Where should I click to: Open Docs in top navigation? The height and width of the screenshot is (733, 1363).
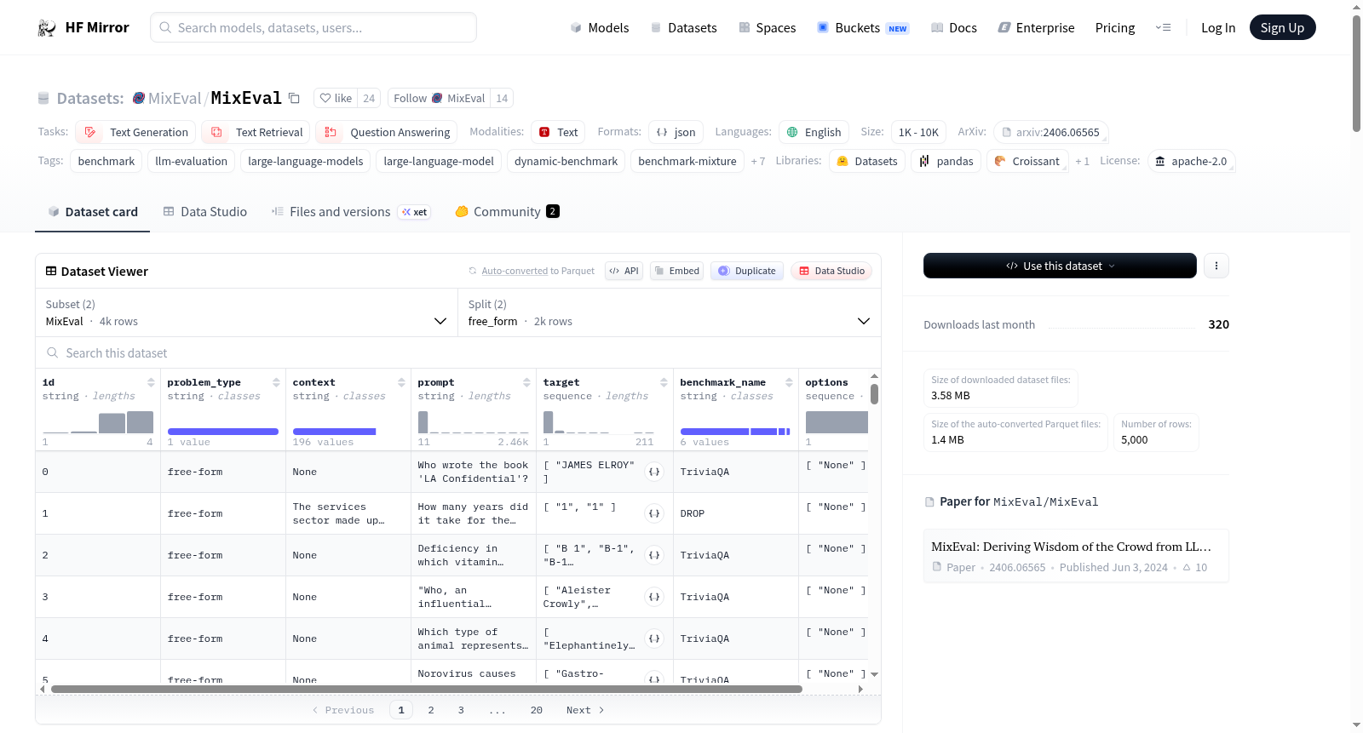[x=954, y=27]
